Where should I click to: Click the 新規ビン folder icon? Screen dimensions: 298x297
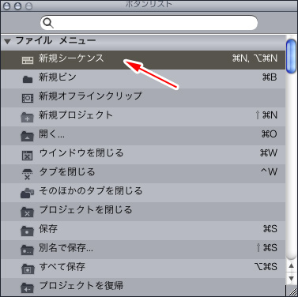[28, 79]
